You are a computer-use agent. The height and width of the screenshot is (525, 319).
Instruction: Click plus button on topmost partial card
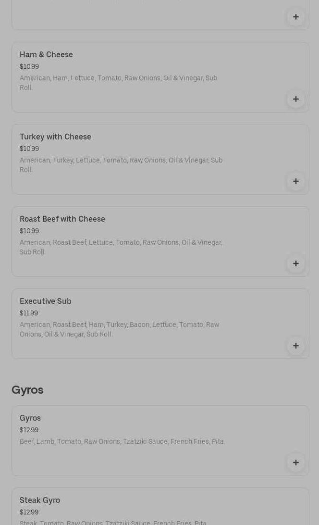pos(296,17)
